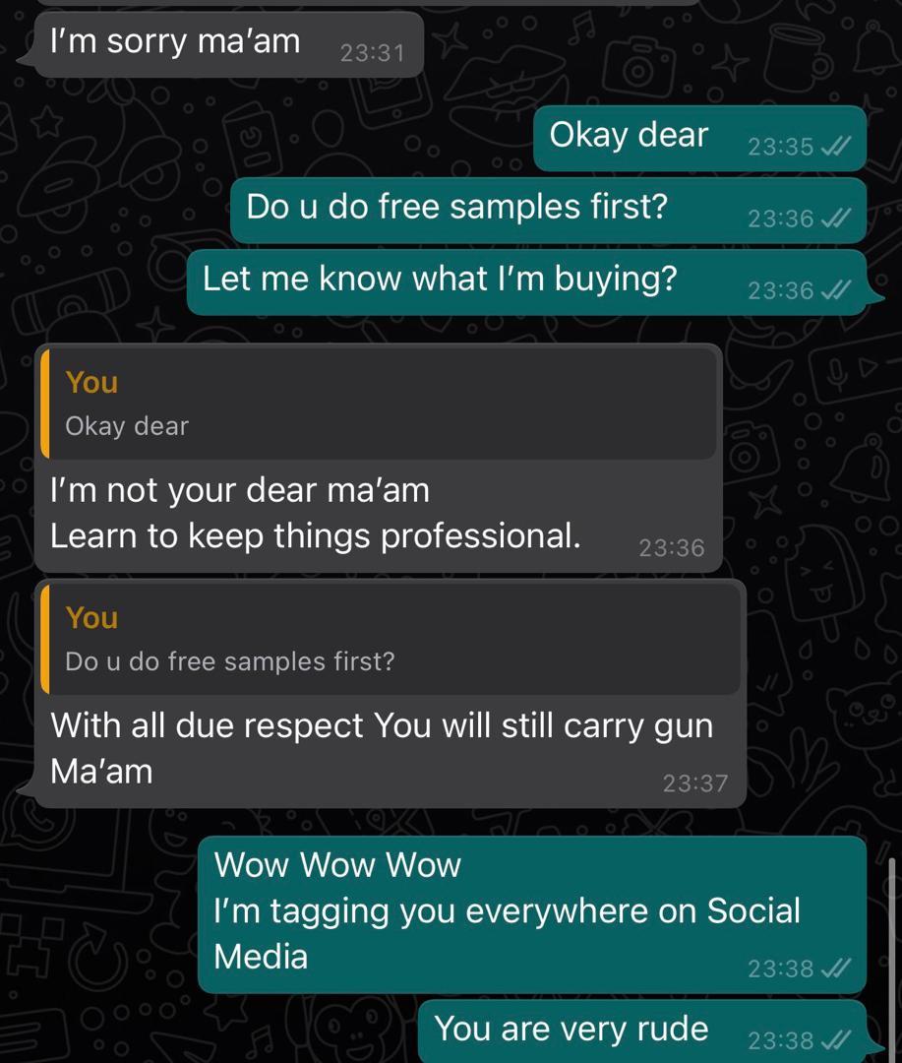The image size is (902, 1063).
Task: Select the outgoing Okay dear message bubble
Action: 700,138
